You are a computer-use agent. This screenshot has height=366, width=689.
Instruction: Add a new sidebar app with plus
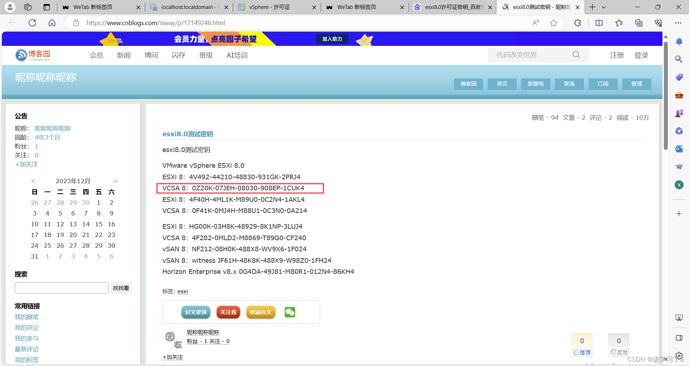pyautogui.click(x=679, y=214)
